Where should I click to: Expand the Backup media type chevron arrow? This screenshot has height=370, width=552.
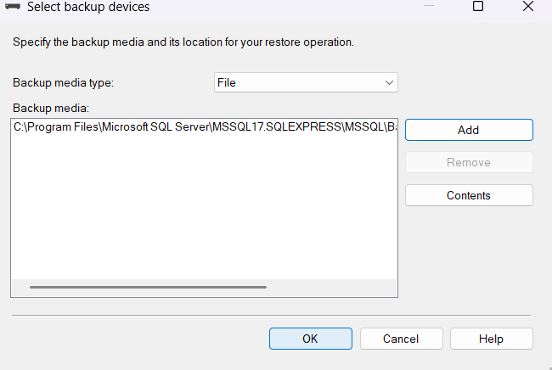click(389, 82)
